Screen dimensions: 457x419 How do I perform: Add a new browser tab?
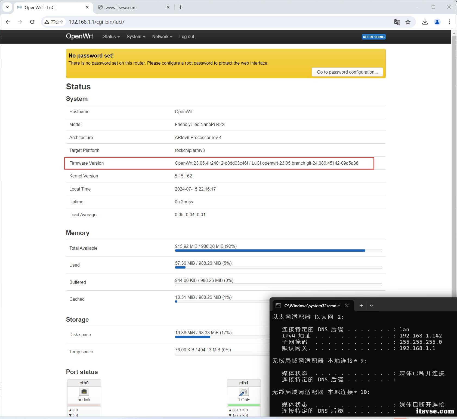pyautogui.click(x=181, y=7)
